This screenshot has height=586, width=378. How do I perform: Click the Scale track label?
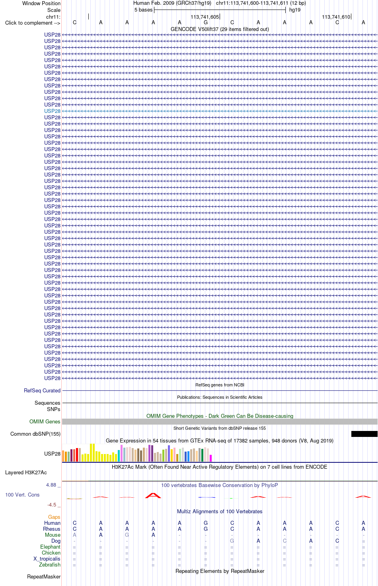(x=54, y=10)
